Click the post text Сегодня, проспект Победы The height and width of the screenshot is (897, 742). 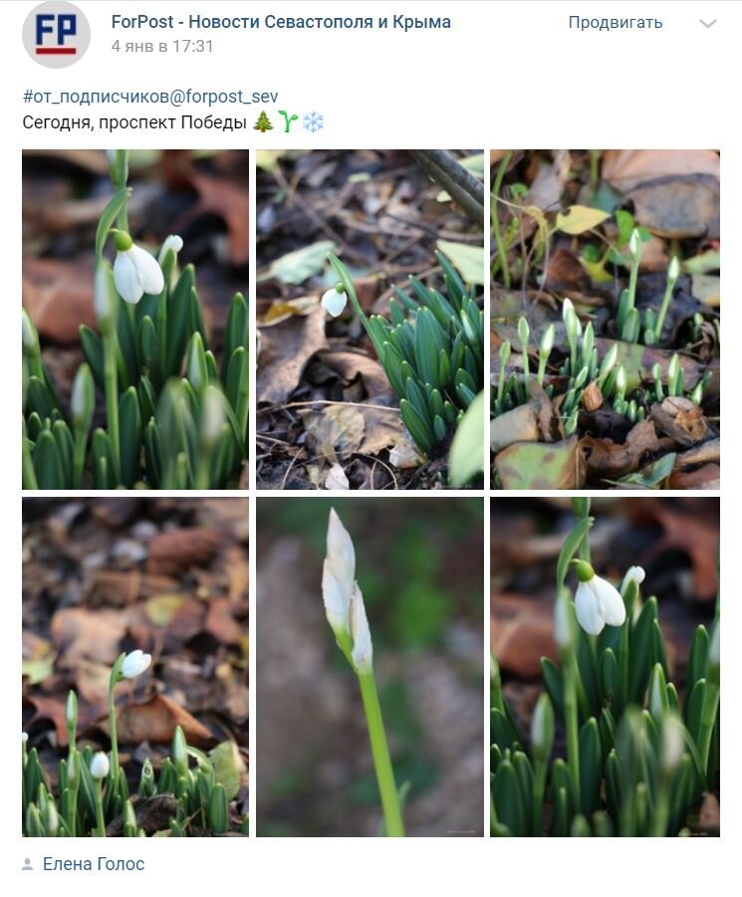tap(134, 122)
